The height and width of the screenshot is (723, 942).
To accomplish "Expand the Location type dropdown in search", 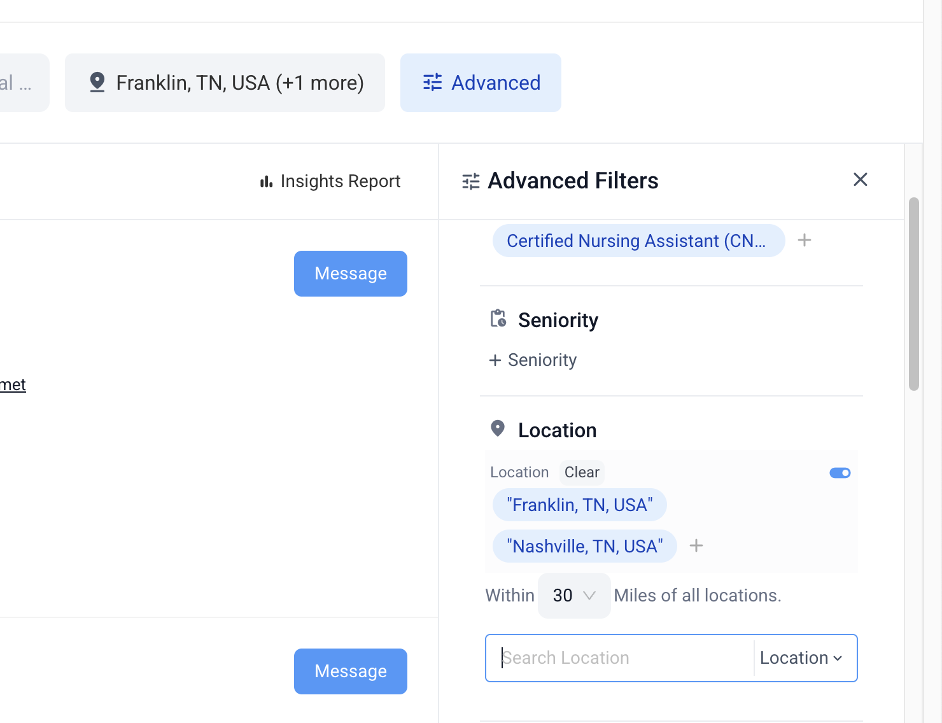I will click(801, 658).
